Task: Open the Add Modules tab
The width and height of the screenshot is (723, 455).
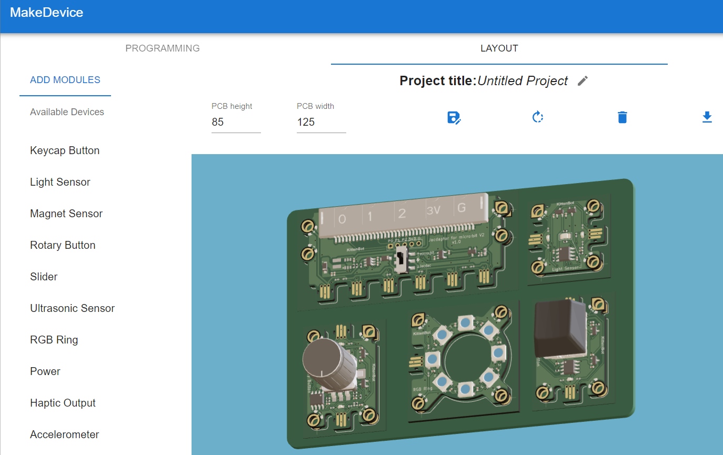Action: click(65, 80)
